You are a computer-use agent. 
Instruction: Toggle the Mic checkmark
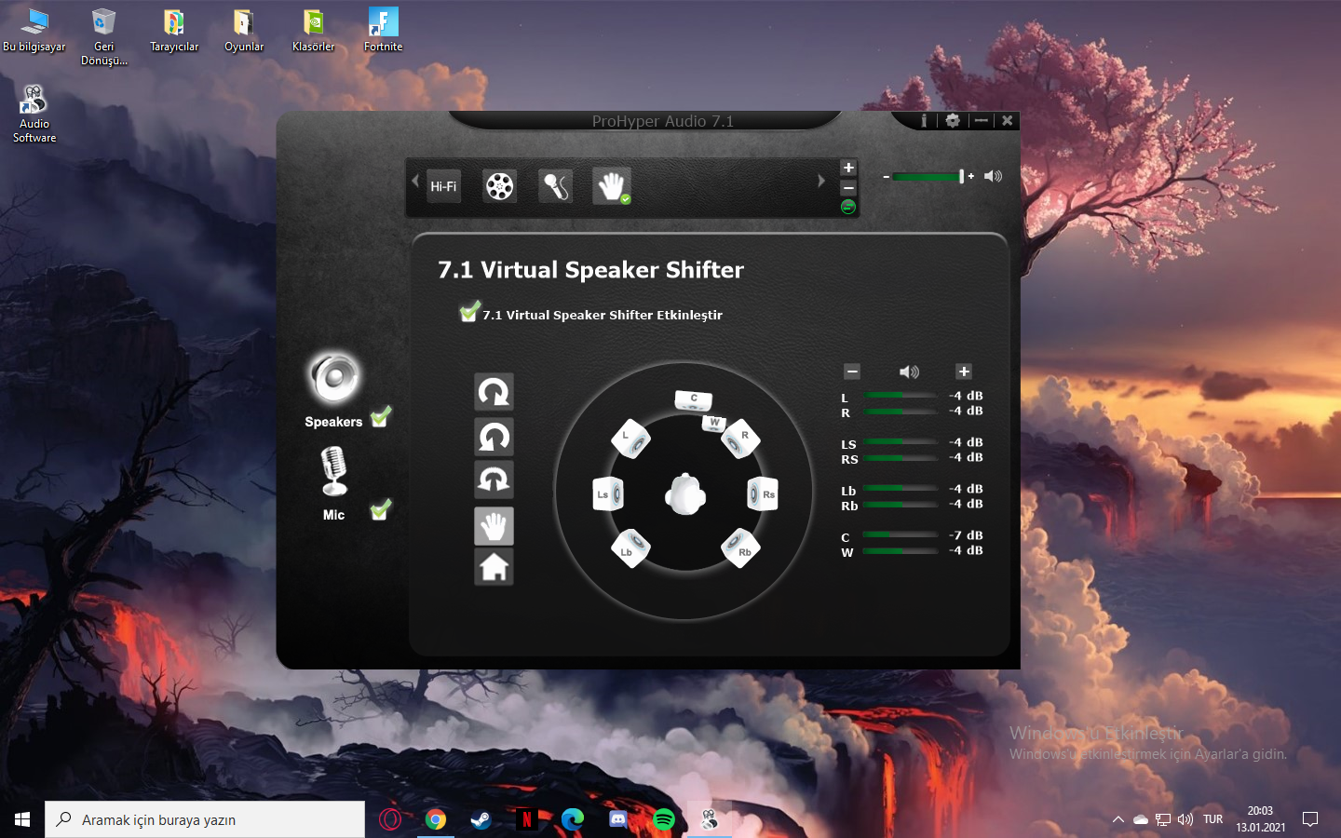pyautogui.click(x=381, y=509)
